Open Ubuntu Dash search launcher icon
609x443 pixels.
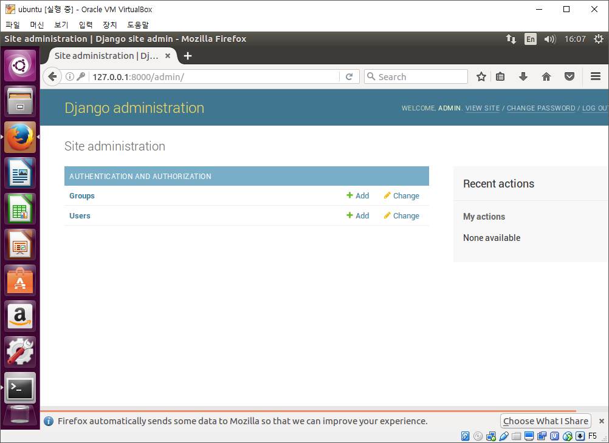click(20, 65)
